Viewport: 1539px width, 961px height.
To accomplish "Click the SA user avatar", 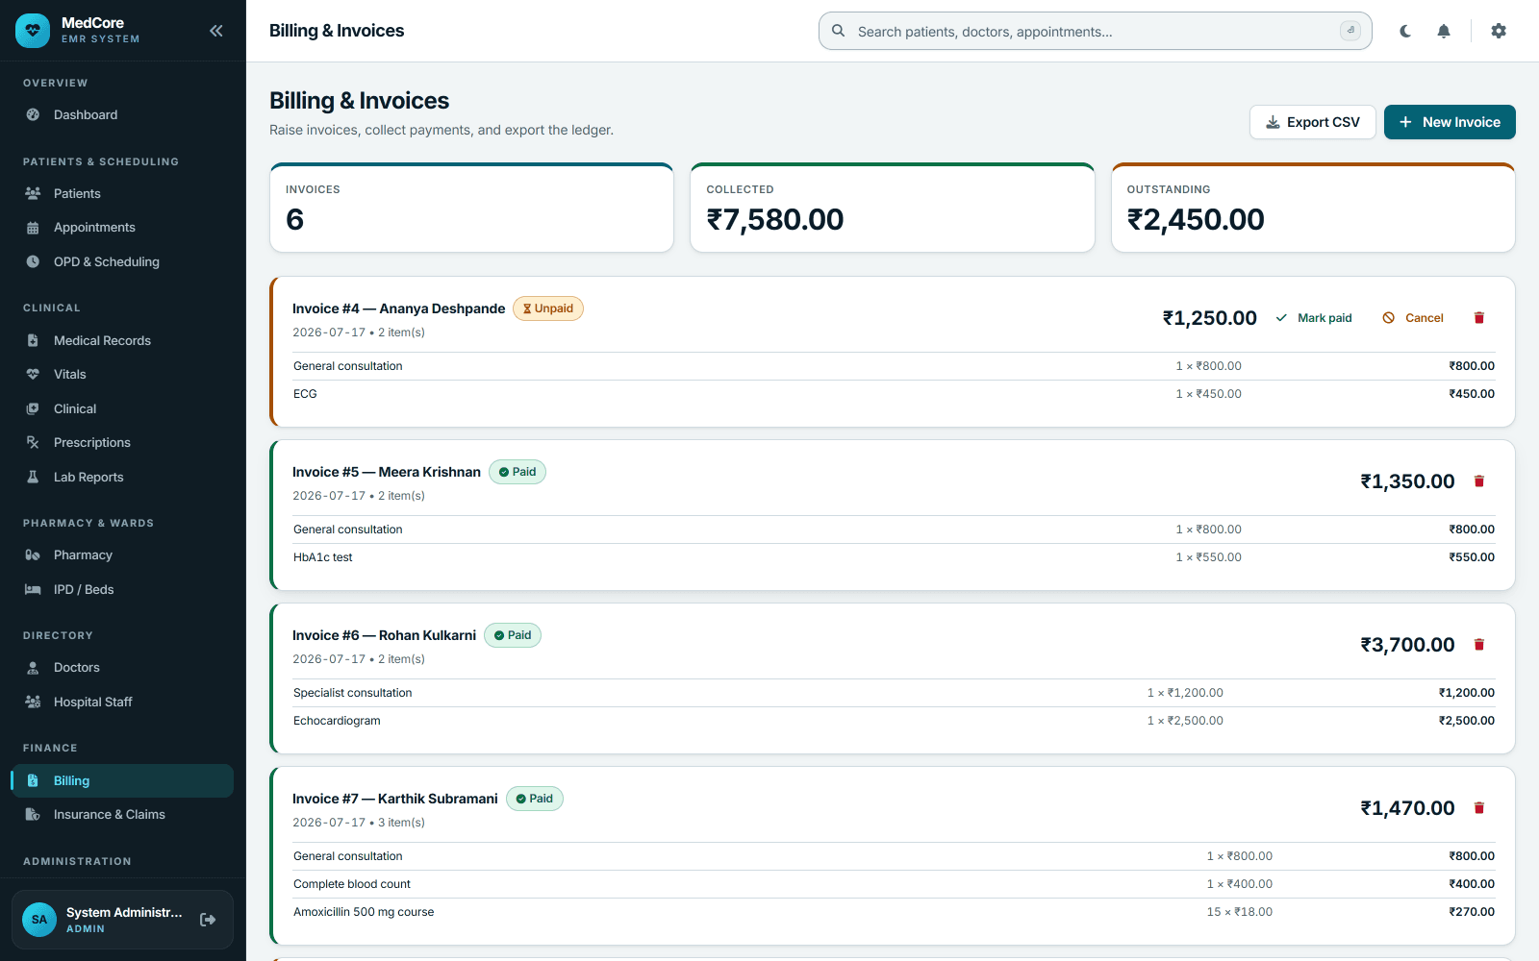I will pos(39,920).
